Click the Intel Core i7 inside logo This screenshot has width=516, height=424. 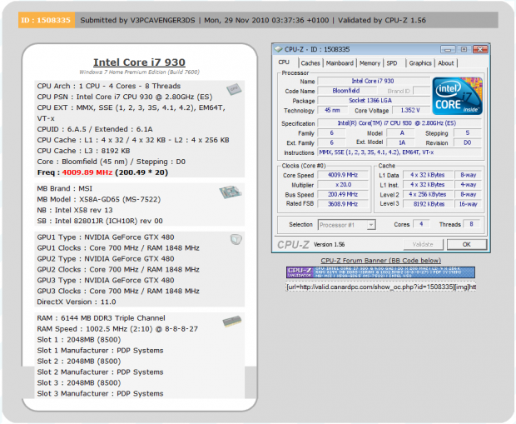click(x=457, y=96)
